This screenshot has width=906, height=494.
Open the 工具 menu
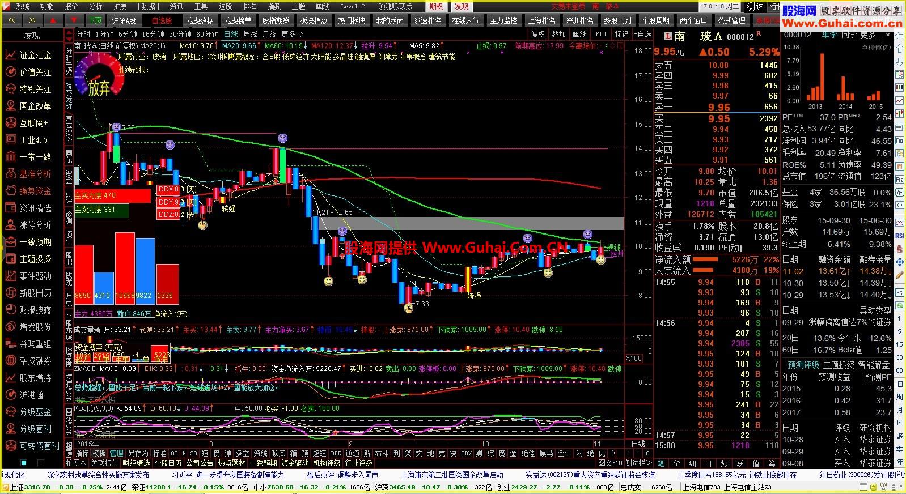click(x=201, y=6)
